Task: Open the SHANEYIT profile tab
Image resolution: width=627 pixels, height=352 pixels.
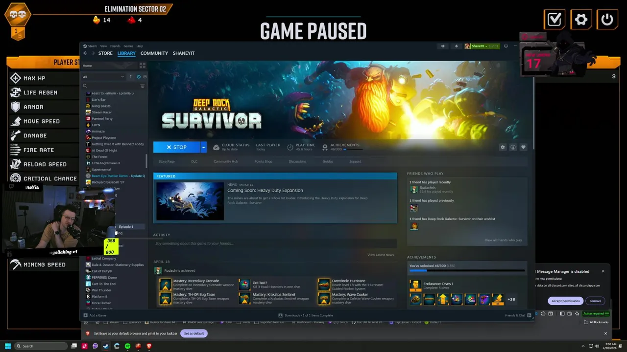Action: [184, 53]
